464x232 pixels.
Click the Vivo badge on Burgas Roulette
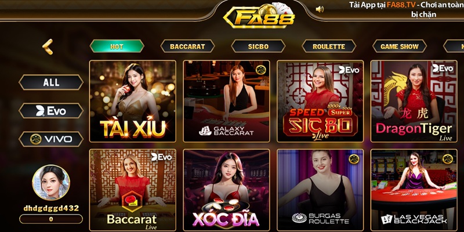click(354, 159)
